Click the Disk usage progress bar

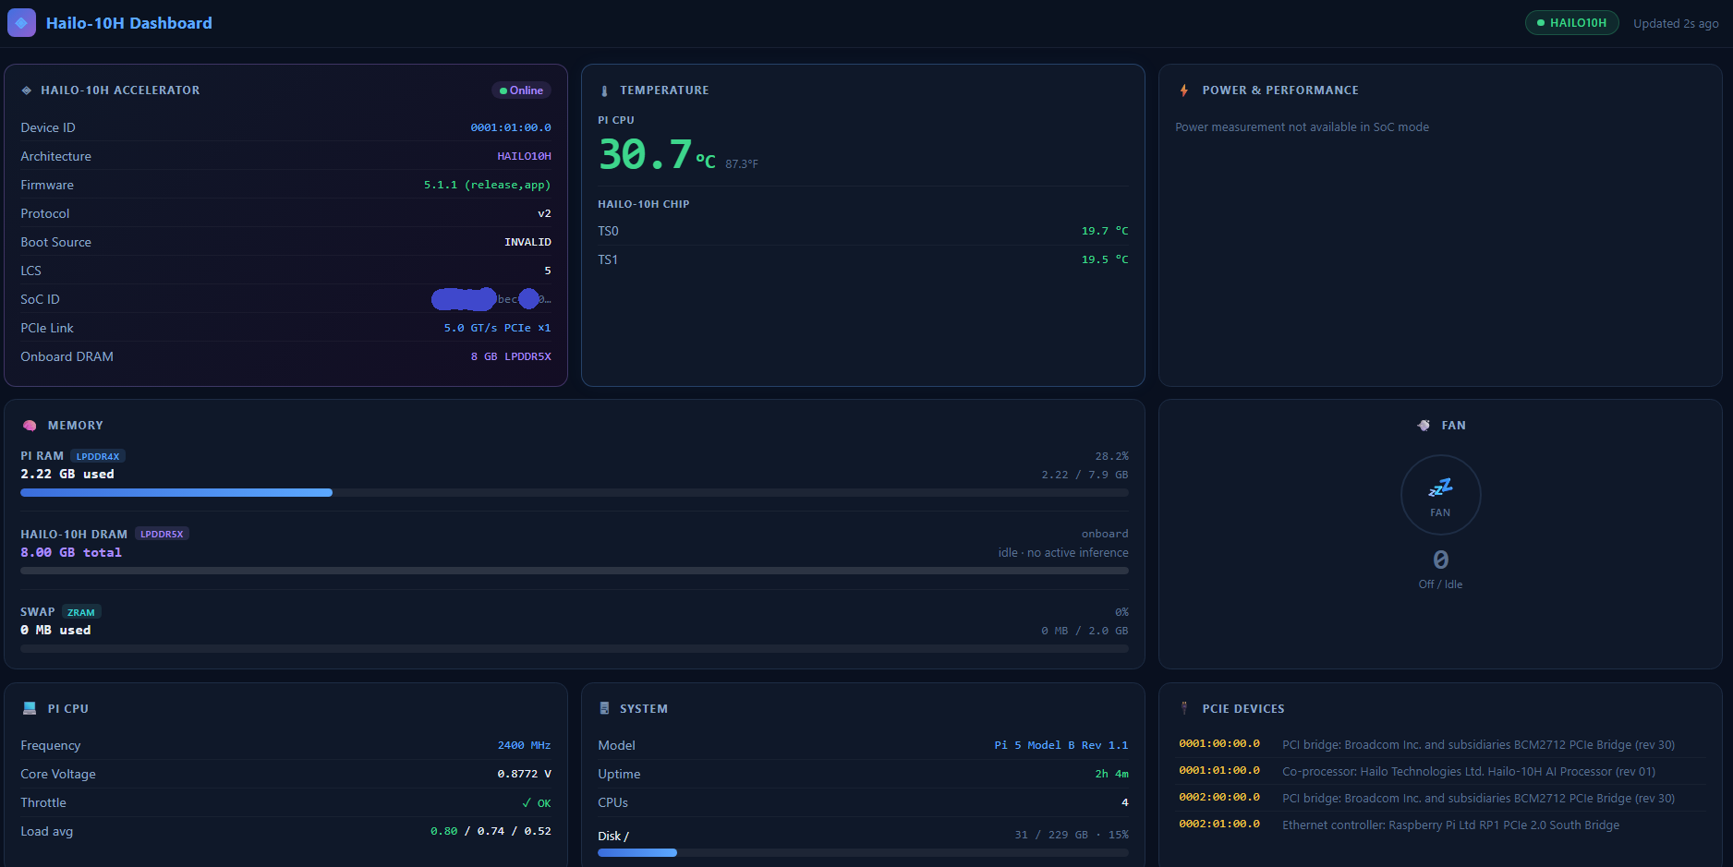click(x=862, y=853)
